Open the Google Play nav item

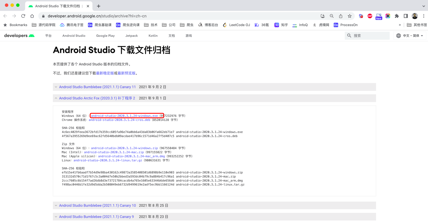105,35
